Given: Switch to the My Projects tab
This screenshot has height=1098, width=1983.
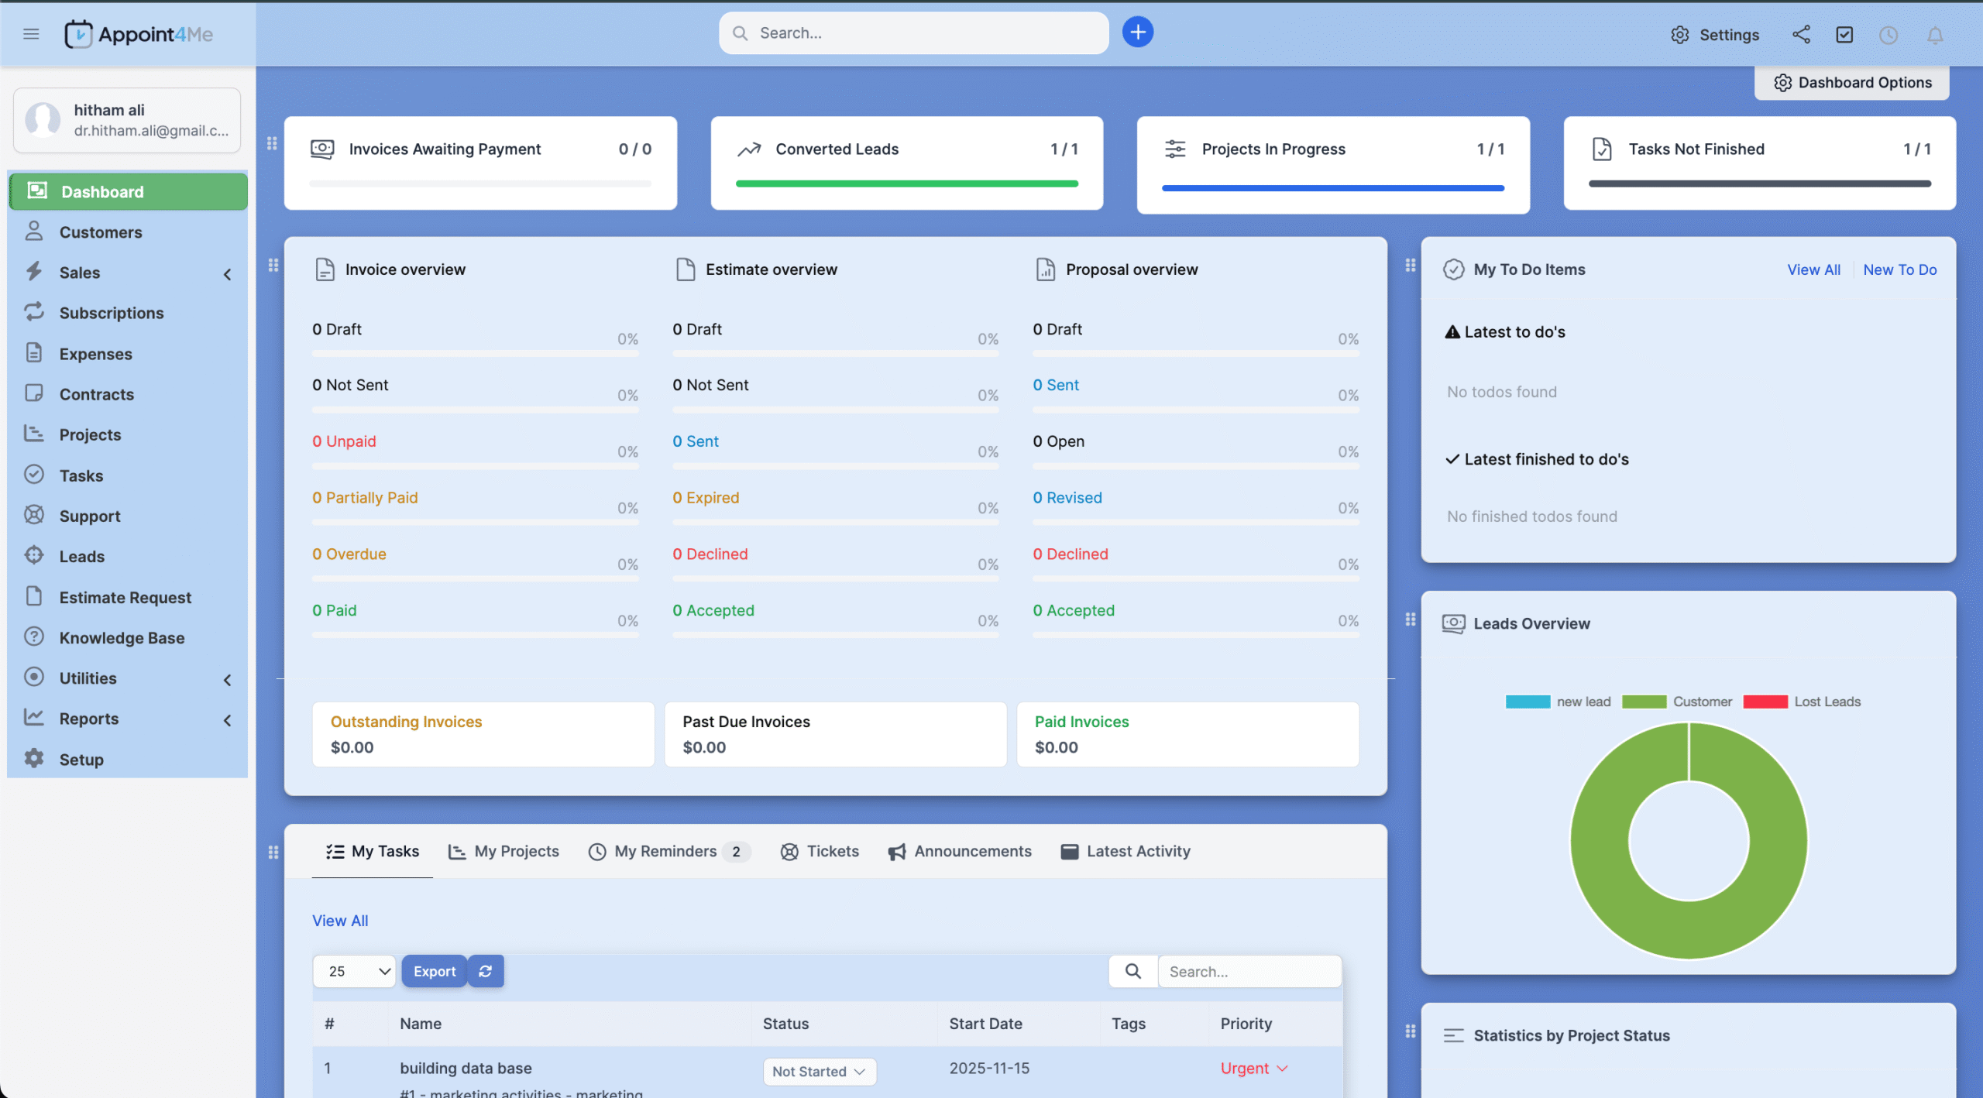Looking at the screenshot, I should [x=504, y=851].
